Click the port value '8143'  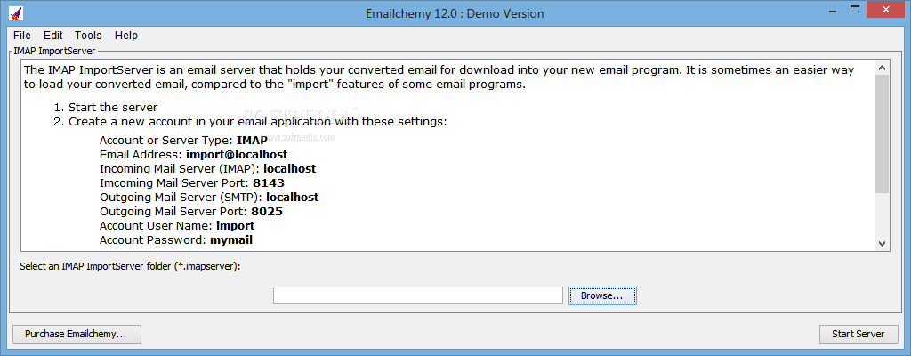tap(269, 182)
